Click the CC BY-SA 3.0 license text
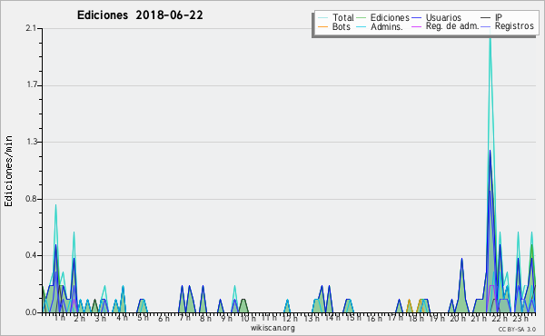The width and height of the screenshot is (545, 336). pos(517,329)
